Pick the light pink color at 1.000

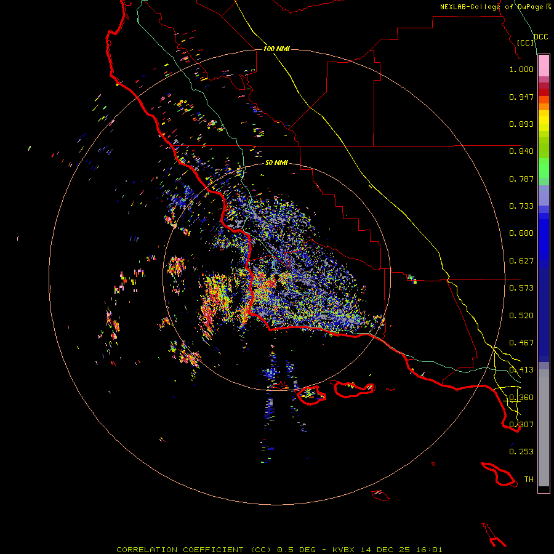544,66
